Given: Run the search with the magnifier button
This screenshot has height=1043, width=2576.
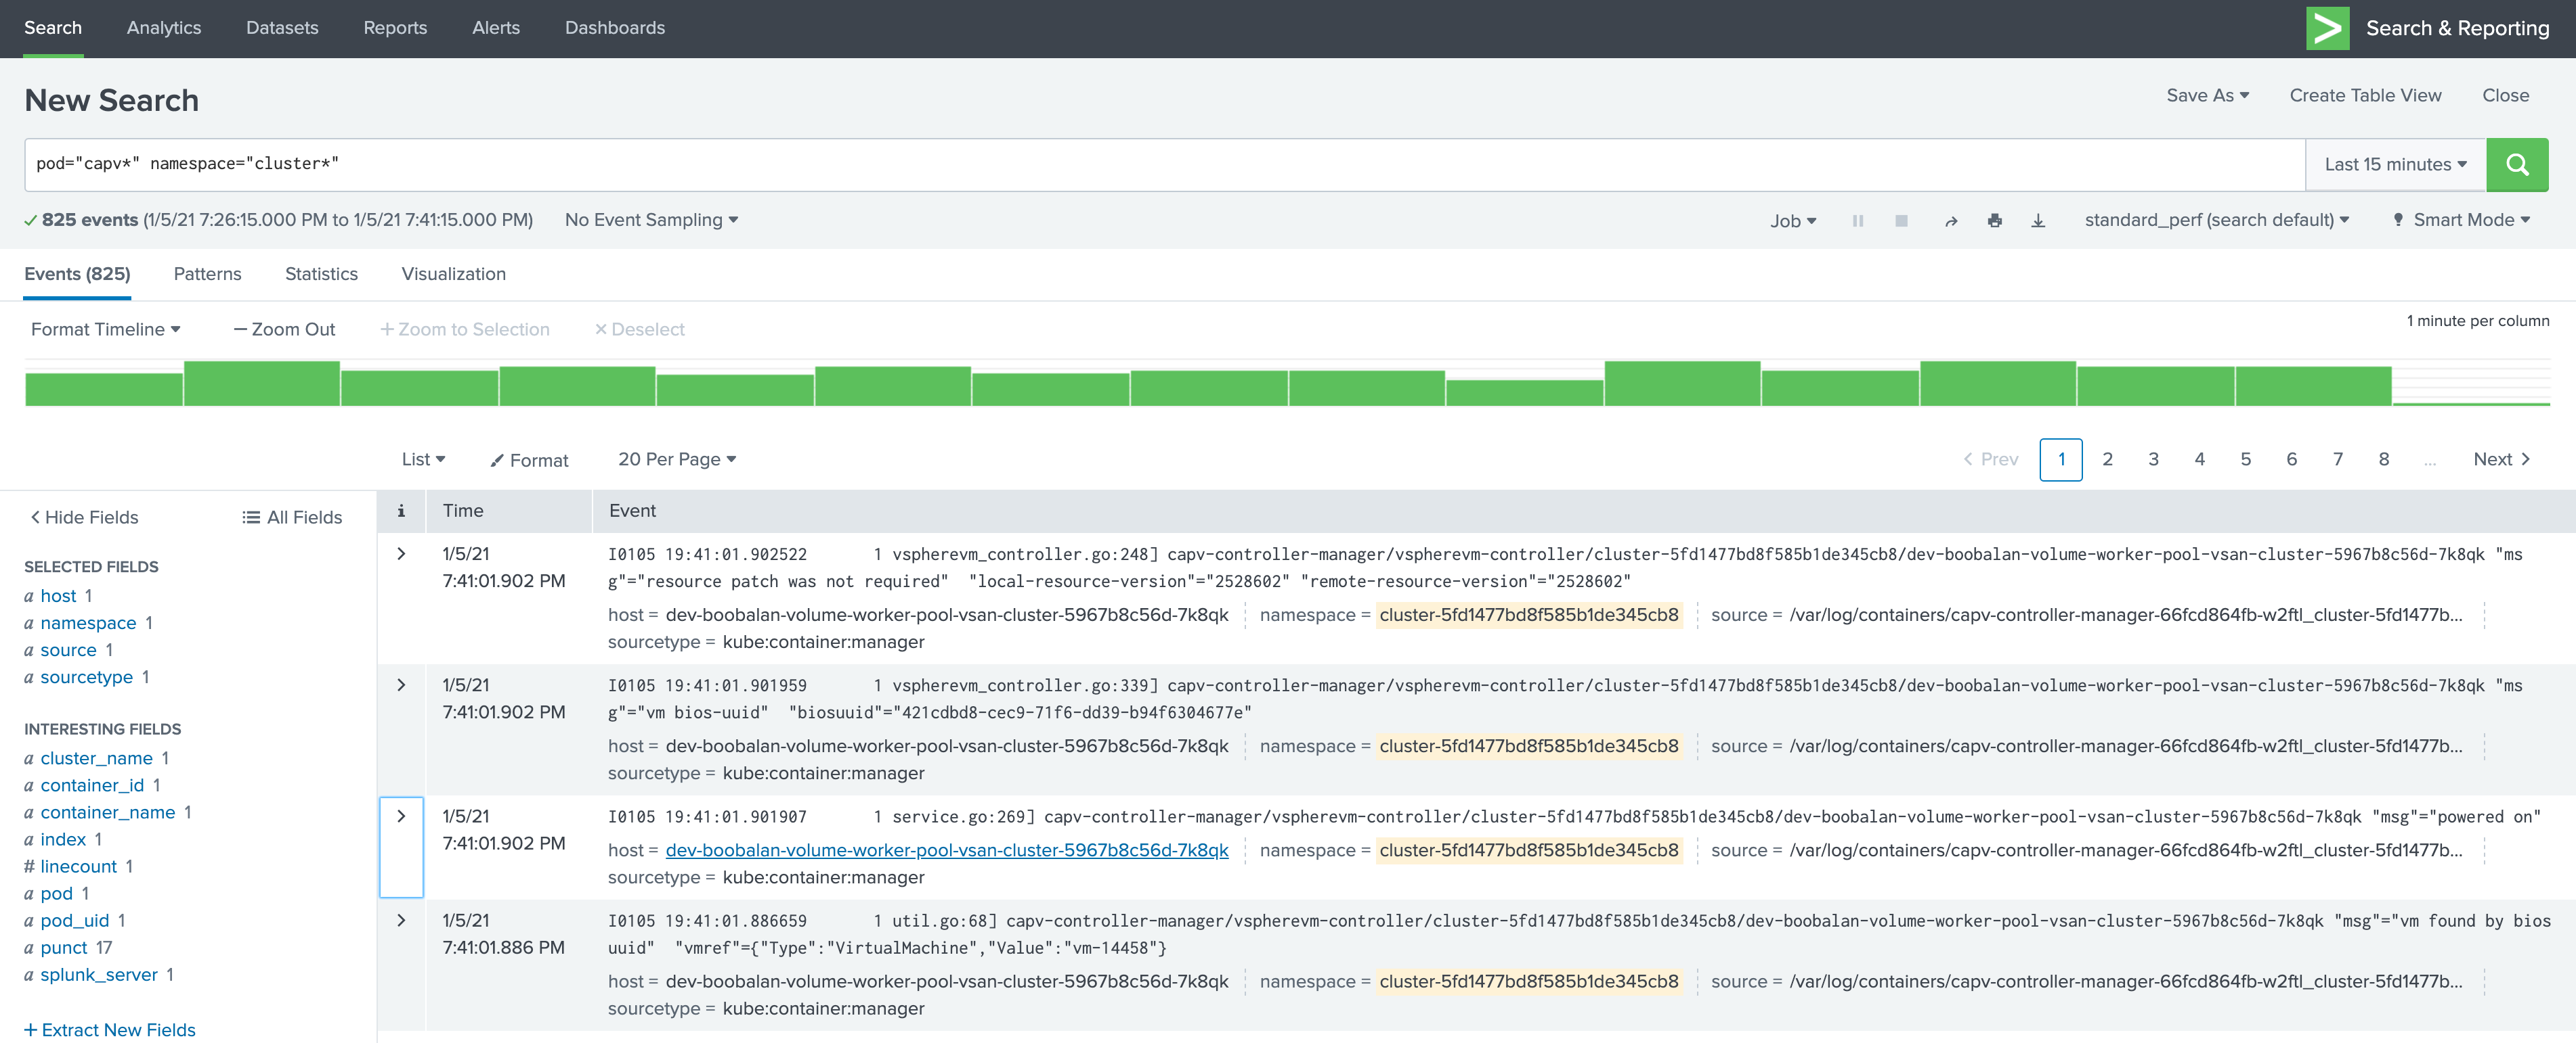Looking at the screenshot, I should click(x=2518, y=164).
